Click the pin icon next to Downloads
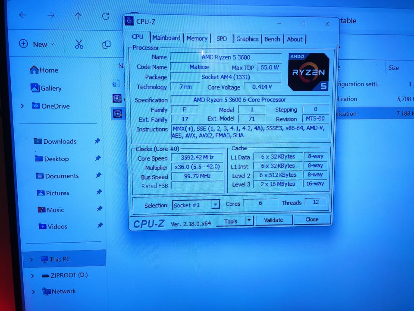The height and width of the screenshot is (311, 414). [97, 141]
